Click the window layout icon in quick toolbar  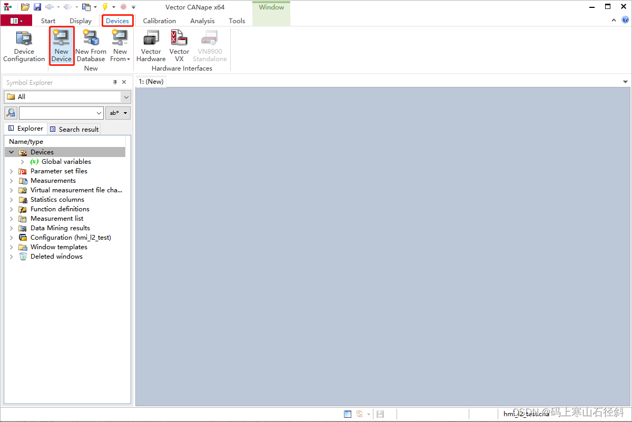point(86,7)
